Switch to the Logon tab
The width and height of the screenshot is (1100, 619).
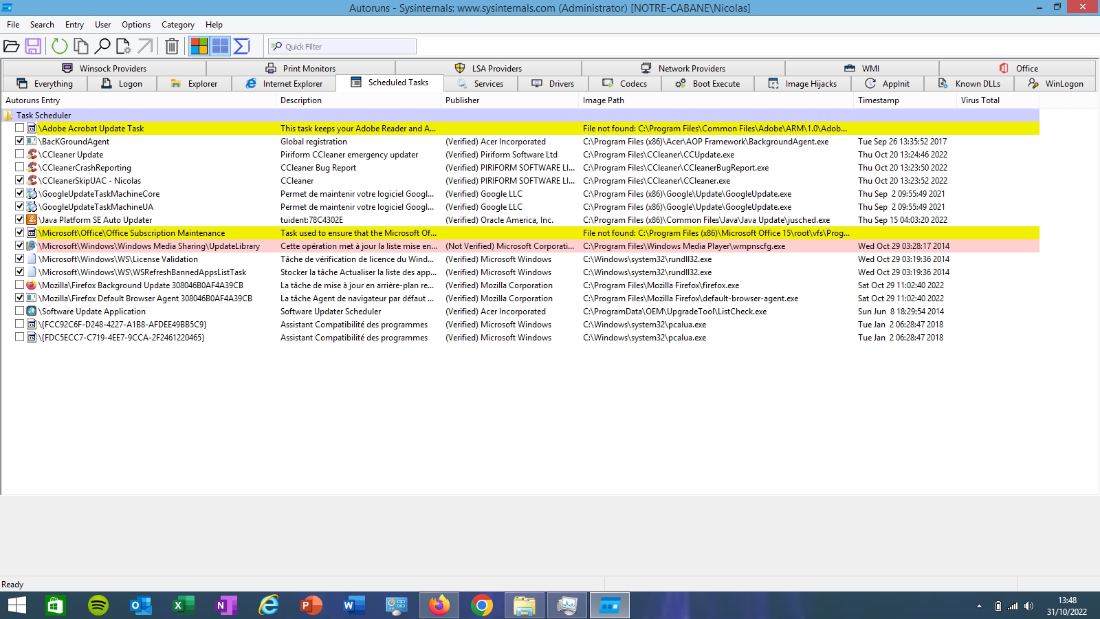point(122,84)
